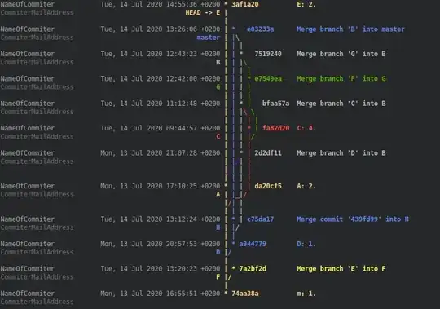Click message "Merge branch 'D' into B"
This screenshot has width=440, height=309.
[341, 153]
